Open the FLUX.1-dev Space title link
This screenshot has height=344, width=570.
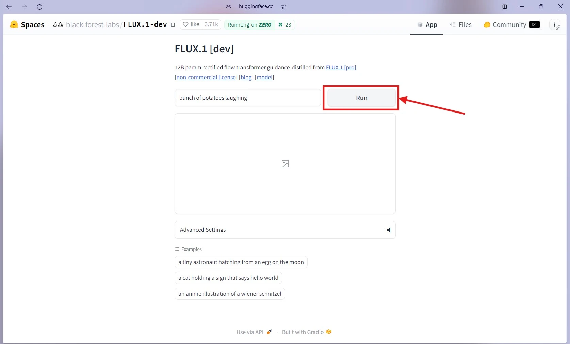click(145, 24)
